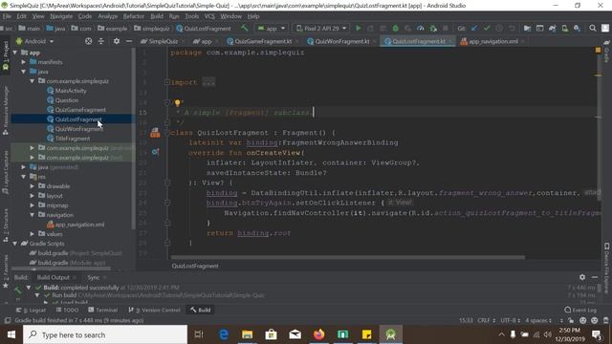Toggle the Favorites star side tab

(6, 271)
